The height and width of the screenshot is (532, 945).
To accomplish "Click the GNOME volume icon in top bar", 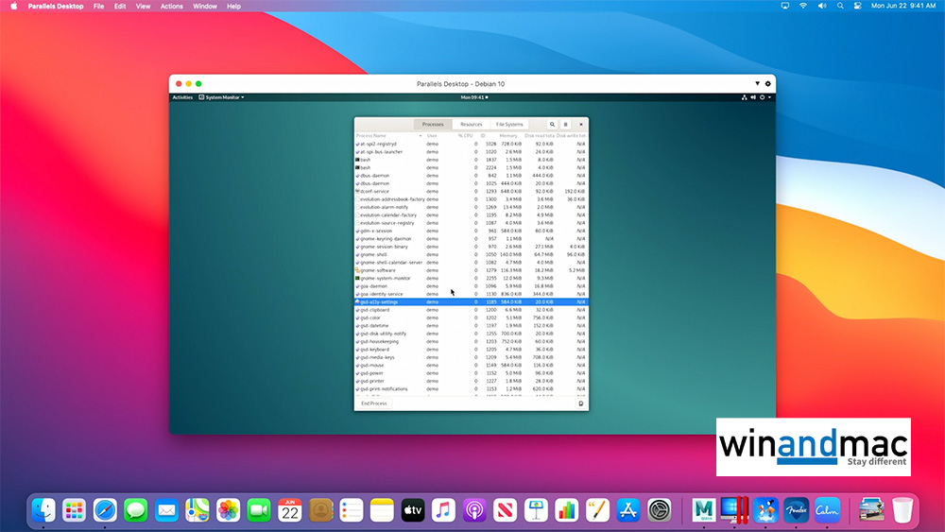I will coord(754,97).
